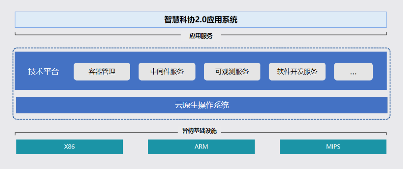
Task: Select the MIPS infrastructure block
Action: [x=333, y=147]
